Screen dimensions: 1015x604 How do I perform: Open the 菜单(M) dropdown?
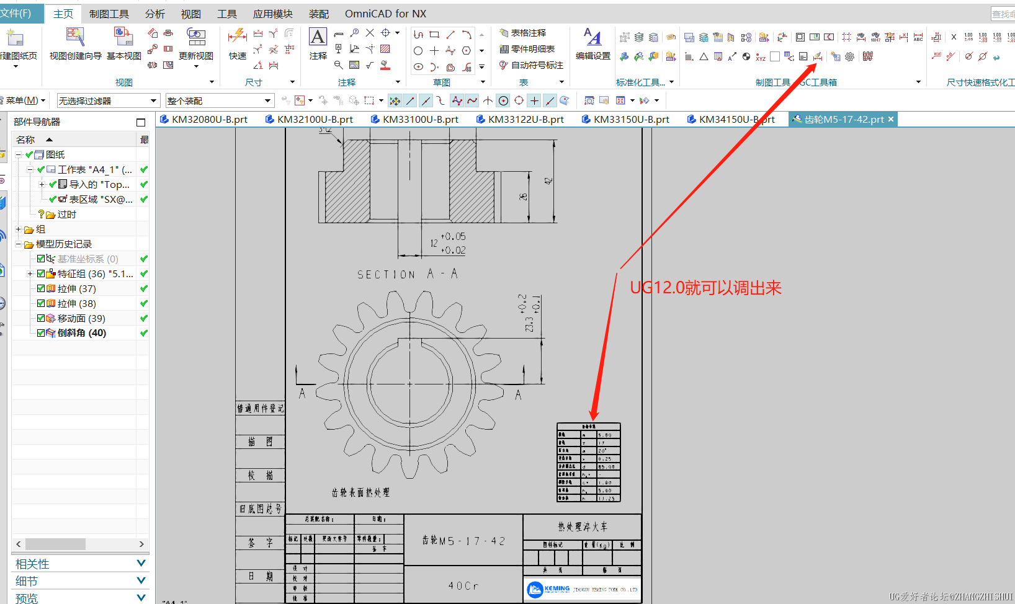point(25,100)
